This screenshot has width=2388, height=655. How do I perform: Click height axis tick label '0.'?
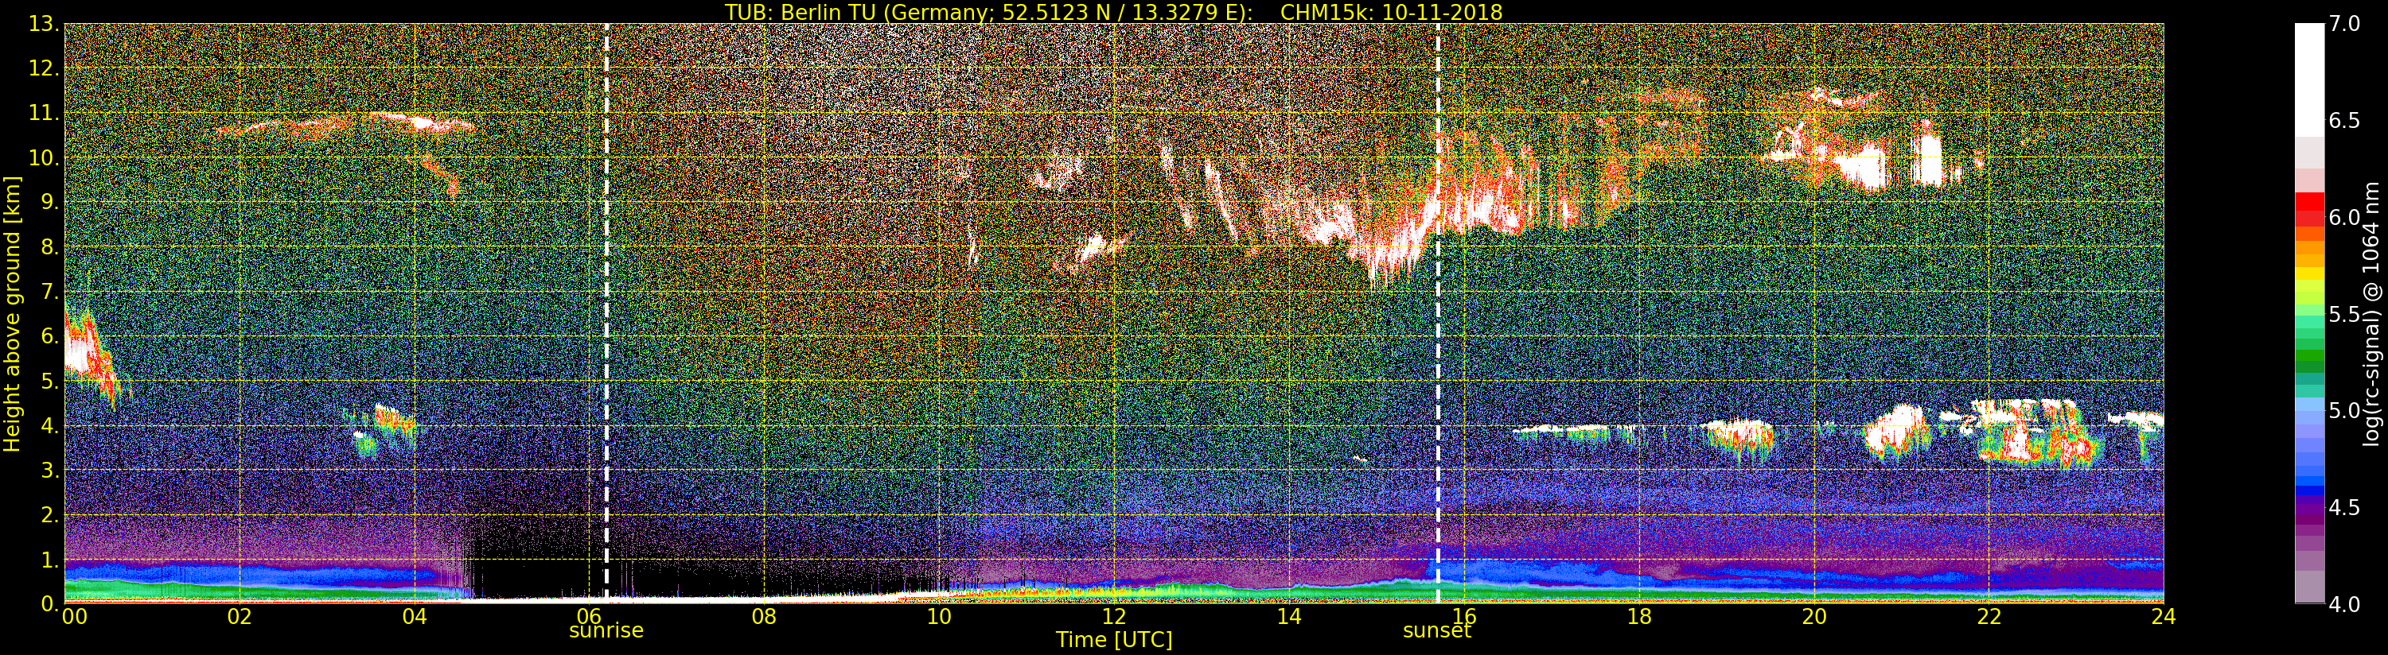coord(49,604)
